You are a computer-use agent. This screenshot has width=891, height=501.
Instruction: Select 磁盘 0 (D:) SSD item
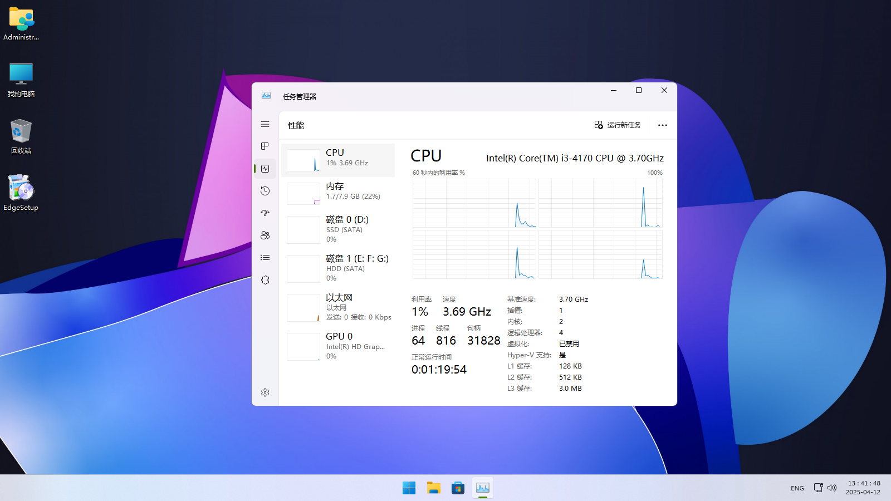(338, 230)
